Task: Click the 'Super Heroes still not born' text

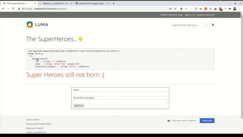Action: [65, 75]
